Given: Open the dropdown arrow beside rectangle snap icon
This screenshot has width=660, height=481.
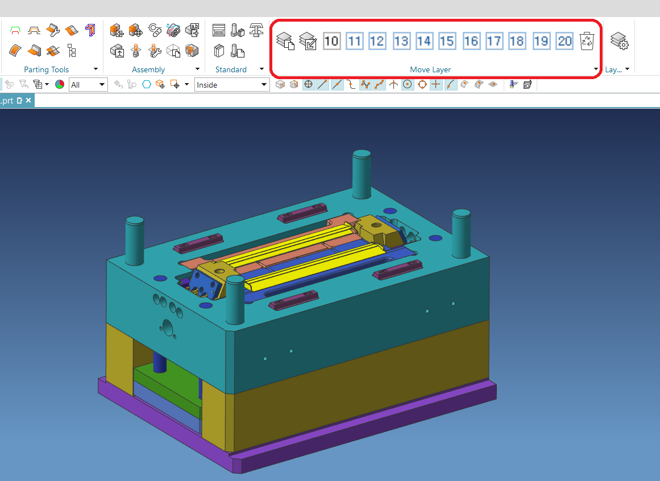Looking at the screenshot, I should pos(186,84).
